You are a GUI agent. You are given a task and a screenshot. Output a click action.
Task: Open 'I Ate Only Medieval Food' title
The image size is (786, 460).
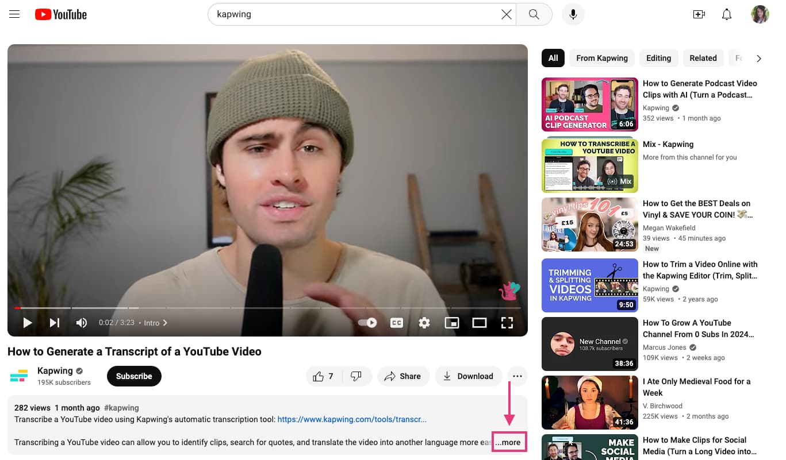(697, 387)
